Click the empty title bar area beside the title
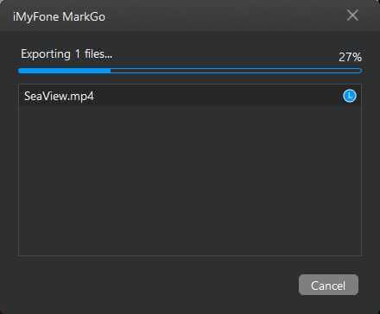Image resolution: width=380 pixels, height=314 pixels. (x=225, y=16)
